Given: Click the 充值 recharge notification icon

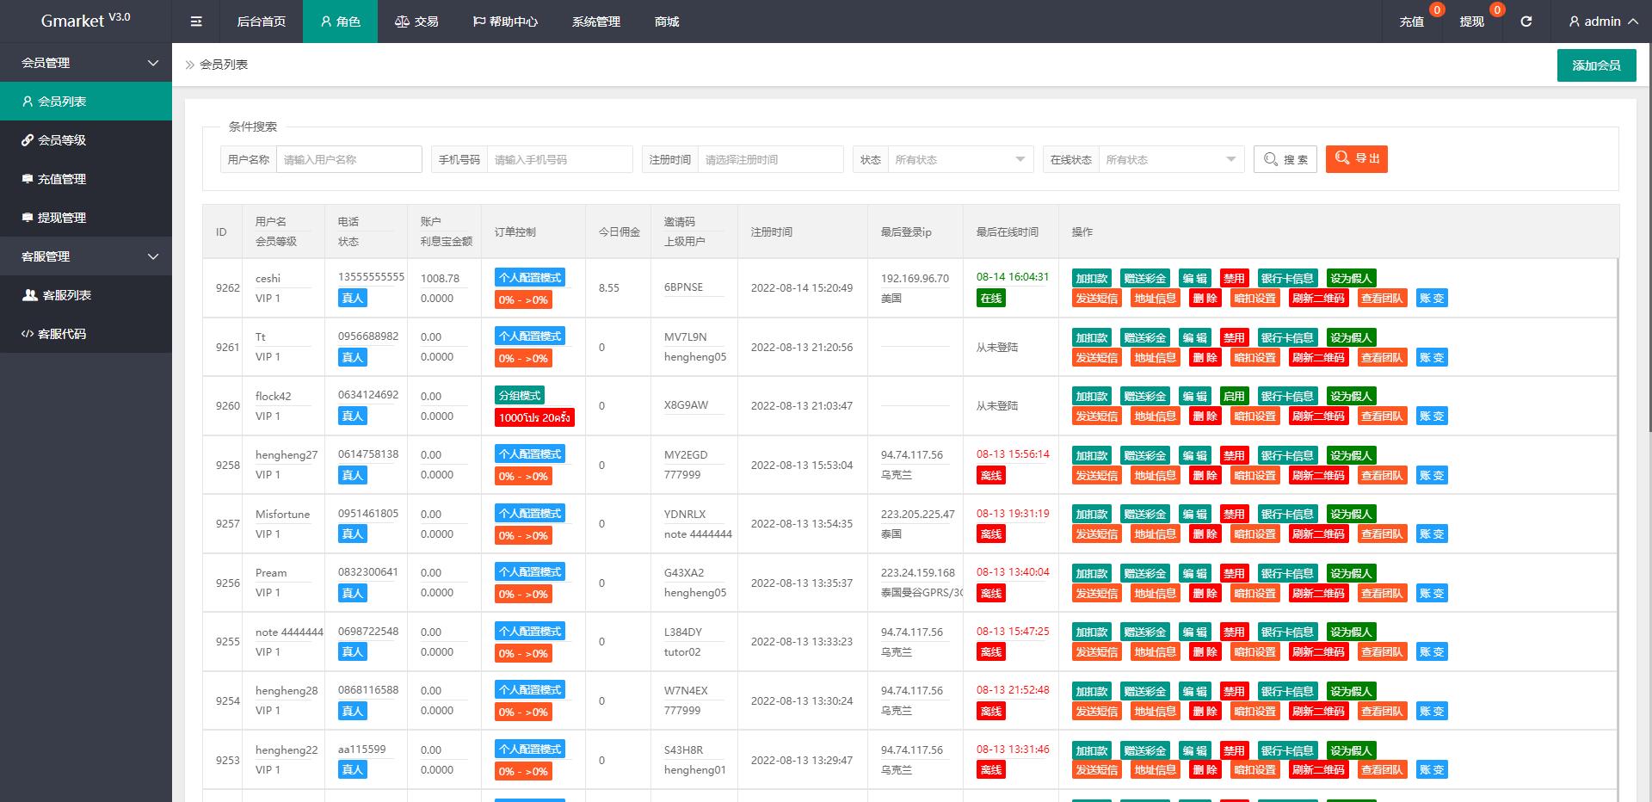Looking at the screenshot, I should (x=1412, y=22).
